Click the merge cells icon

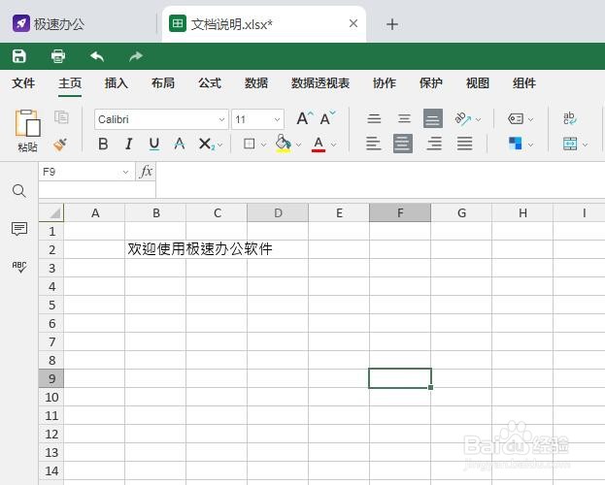570,144
